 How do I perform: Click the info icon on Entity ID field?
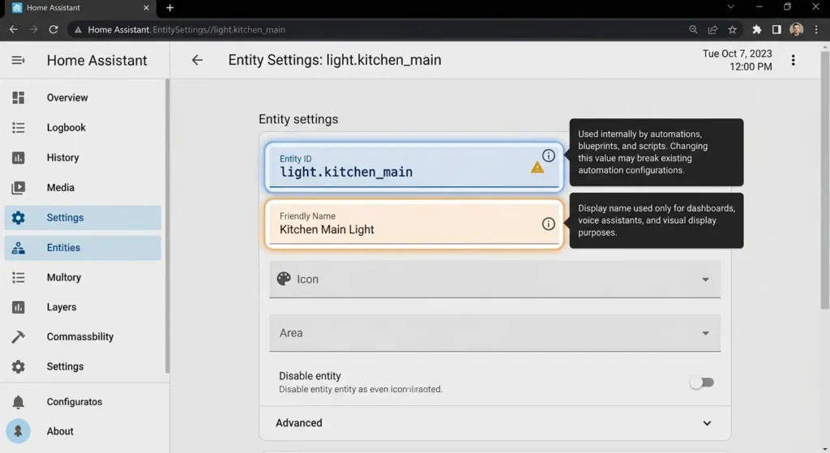(x=549, y=156)
